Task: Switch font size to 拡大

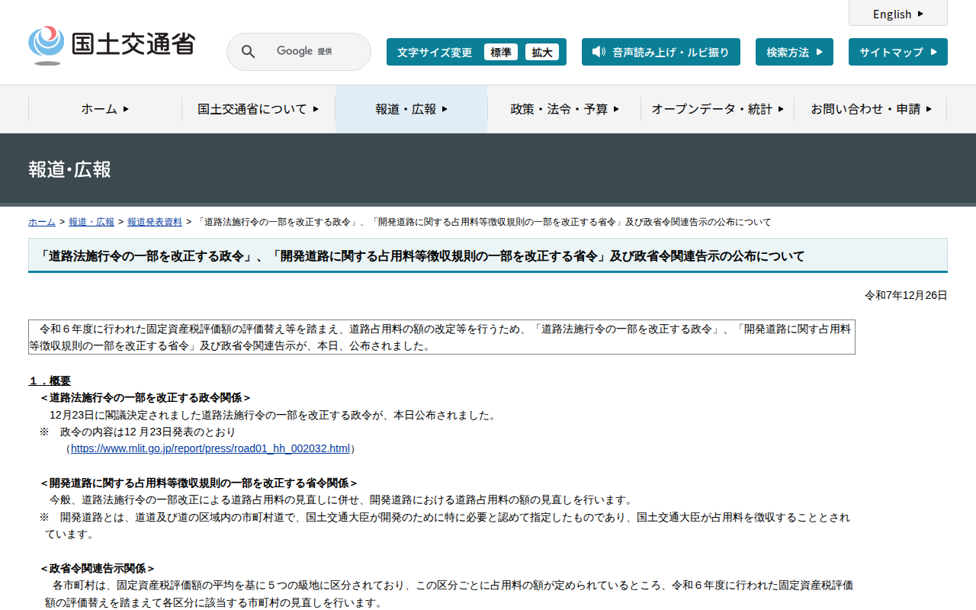Action: (542, 52)
